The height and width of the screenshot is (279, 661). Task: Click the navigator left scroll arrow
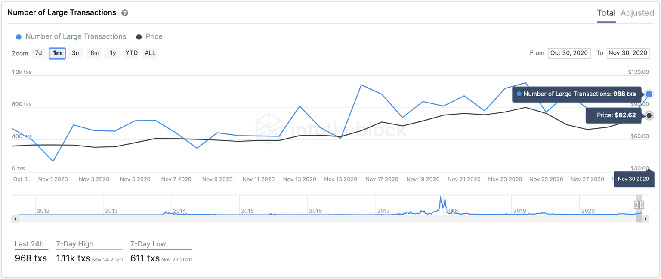pyautogui.click(x=15, y=219)
